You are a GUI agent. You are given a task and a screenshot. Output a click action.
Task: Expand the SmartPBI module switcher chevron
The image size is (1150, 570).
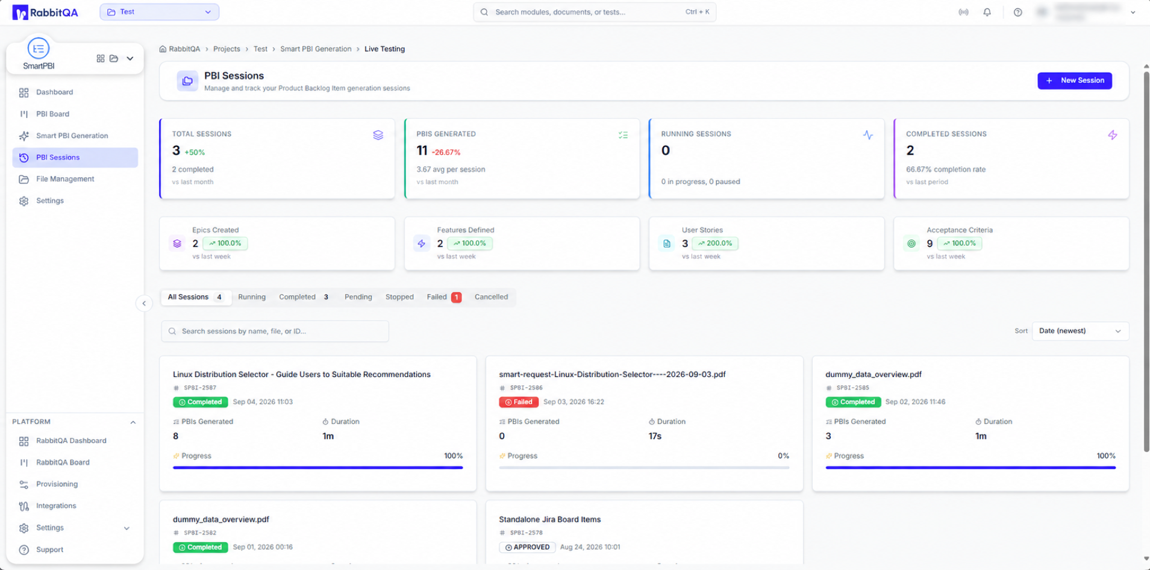click(x=130, y=58)
